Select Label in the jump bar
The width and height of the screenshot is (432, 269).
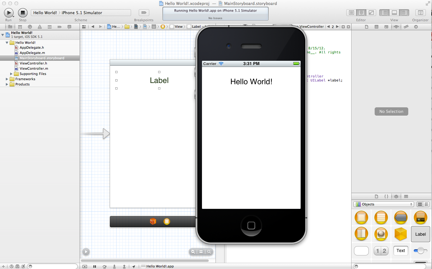(x=196, y=27)
